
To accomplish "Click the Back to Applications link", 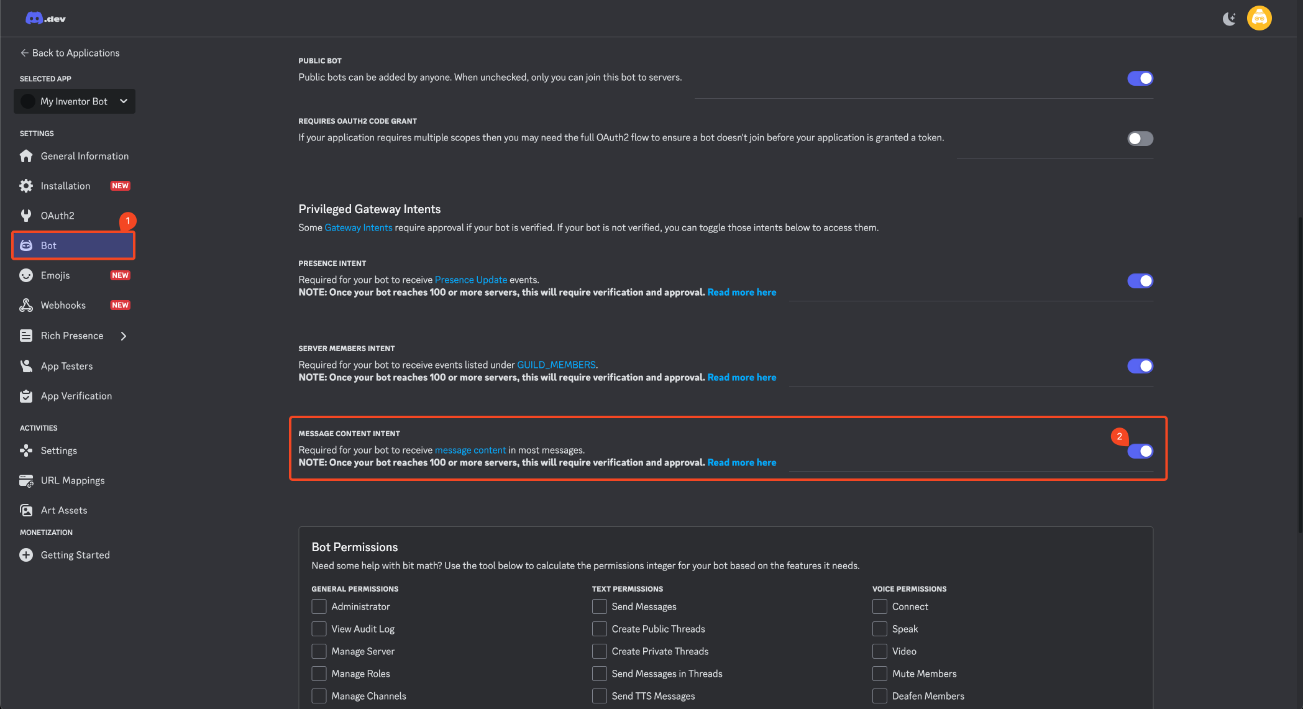I will (x=70, y=53).
